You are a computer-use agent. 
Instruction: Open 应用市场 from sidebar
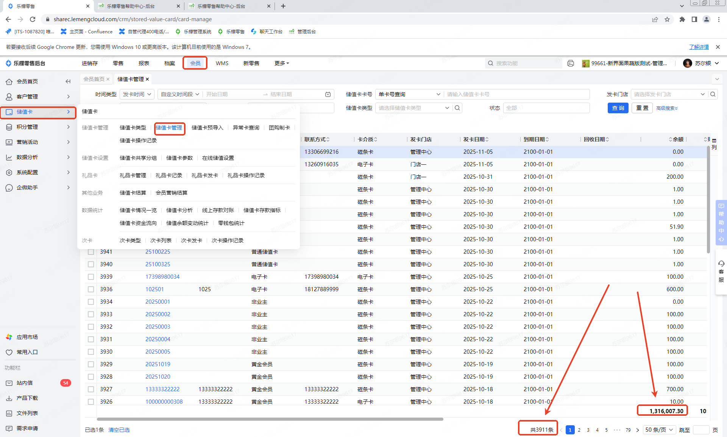coord(27,337)
